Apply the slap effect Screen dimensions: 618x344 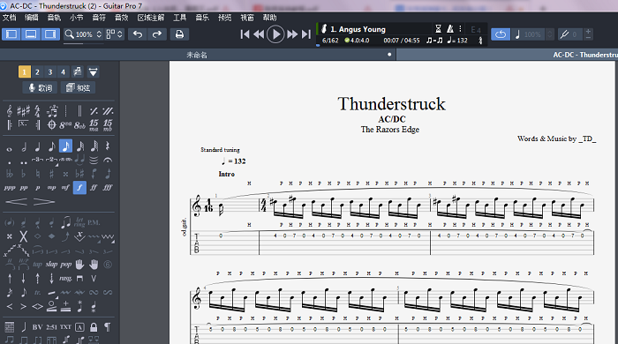coord(51,264)
